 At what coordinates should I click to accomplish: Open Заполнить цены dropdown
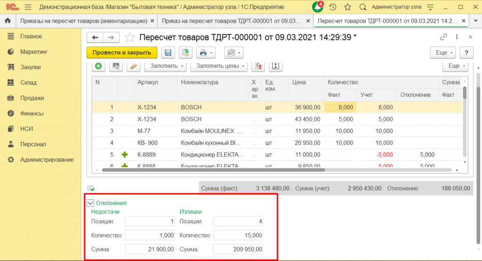tap(218, 66)
